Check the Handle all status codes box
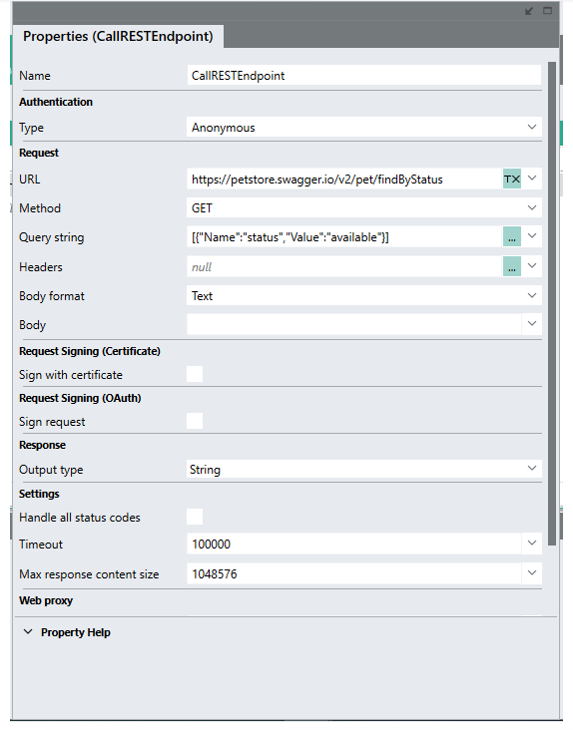This screenshot has height=730, width=573. (x=195, y=517)
